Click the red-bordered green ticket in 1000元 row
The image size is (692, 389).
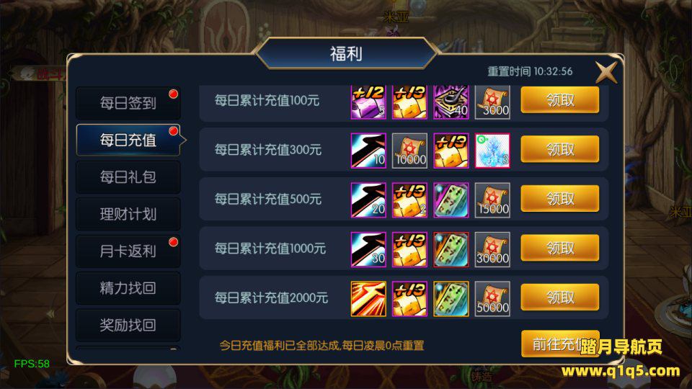[451, 250]
